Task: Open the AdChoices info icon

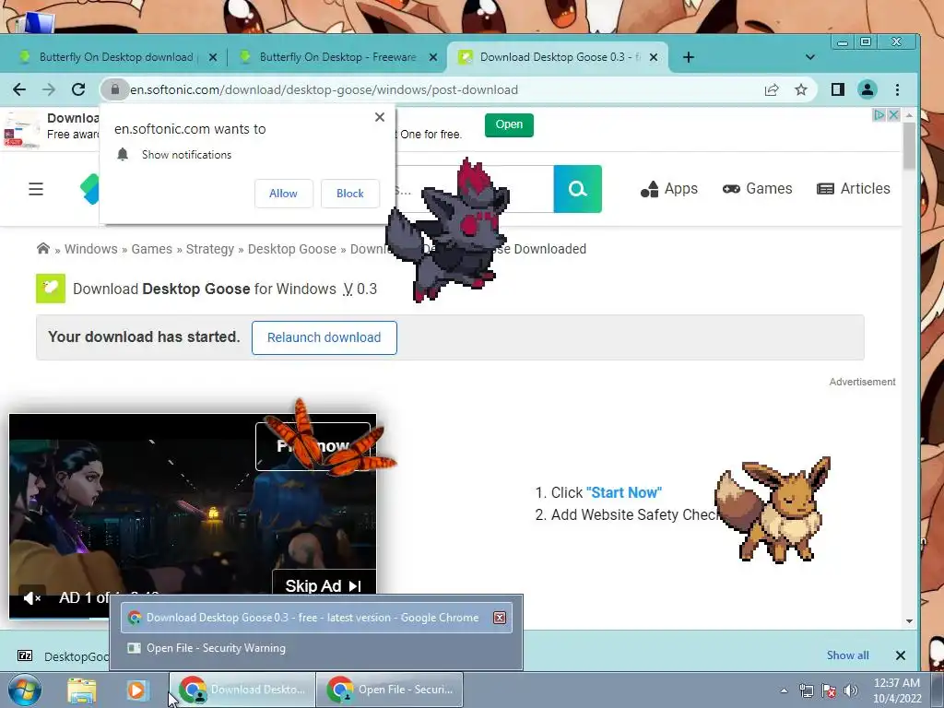Action: click(879, 114)
